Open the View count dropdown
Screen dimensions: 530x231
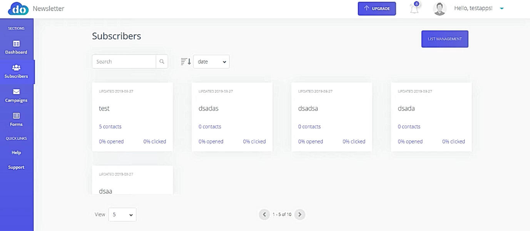point(122,214)
